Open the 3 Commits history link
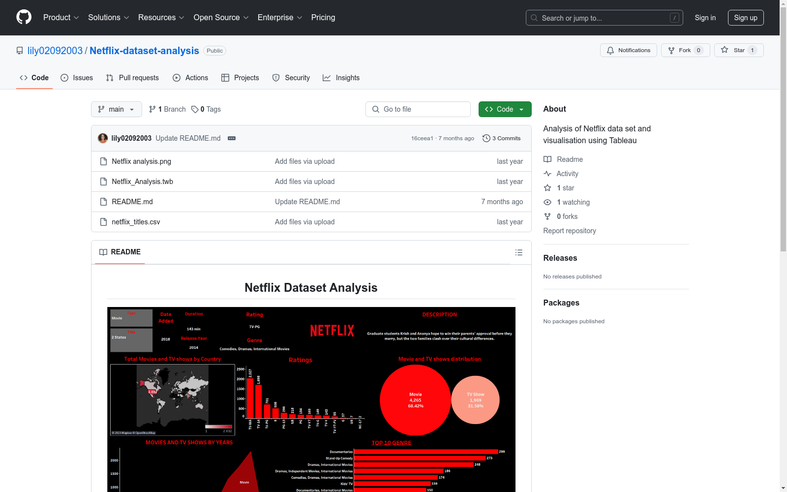The width and height of the screenshot is (787, 492). click(501, 138)
